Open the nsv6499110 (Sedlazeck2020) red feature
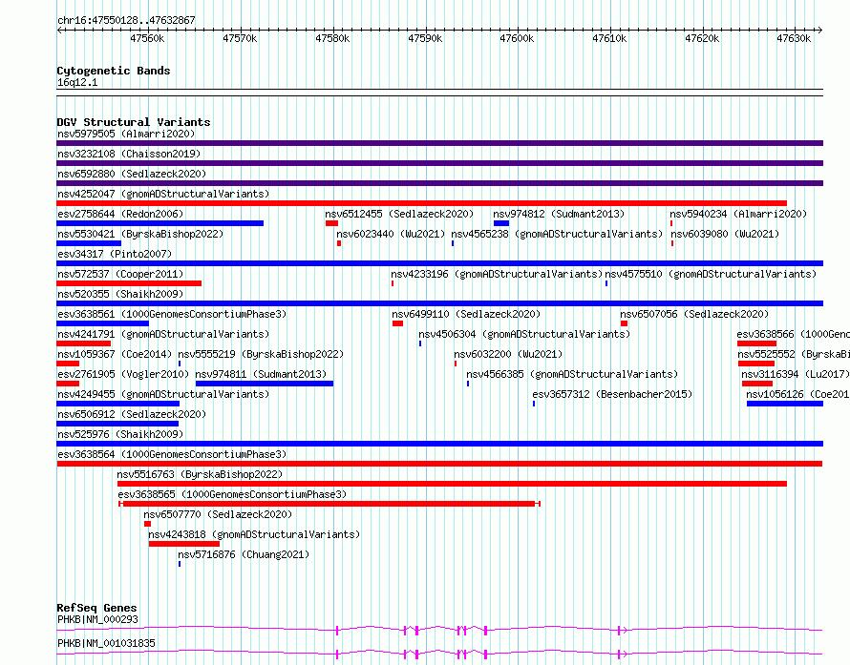The height and width of the screenshot is (665, 850). pos(398,323)
